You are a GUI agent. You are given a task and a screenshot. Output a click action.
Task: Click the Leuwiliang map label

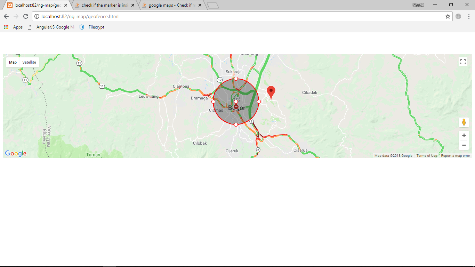[148, 96]
